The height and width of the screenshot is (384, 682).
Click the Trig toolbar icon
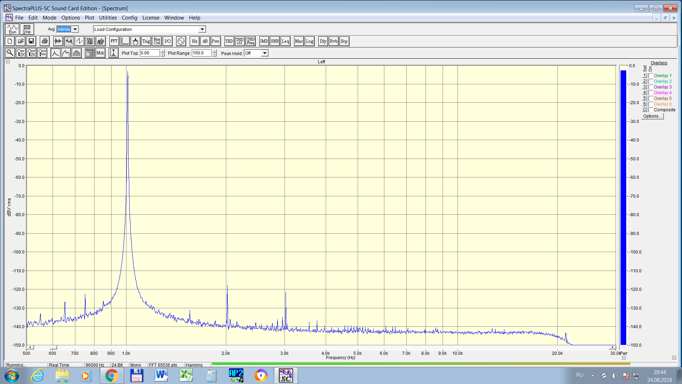point(146,41)
